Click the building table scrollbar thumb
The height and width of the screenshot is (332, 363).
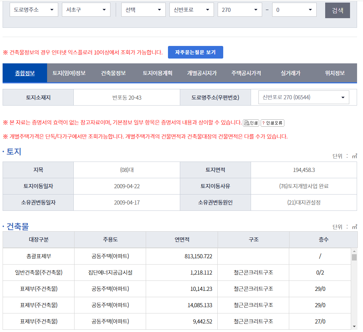click(x=354, y=257)
